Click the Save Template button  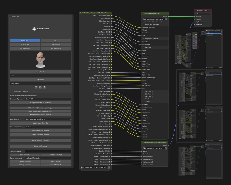pyautogui.click(x=25, y=155)
